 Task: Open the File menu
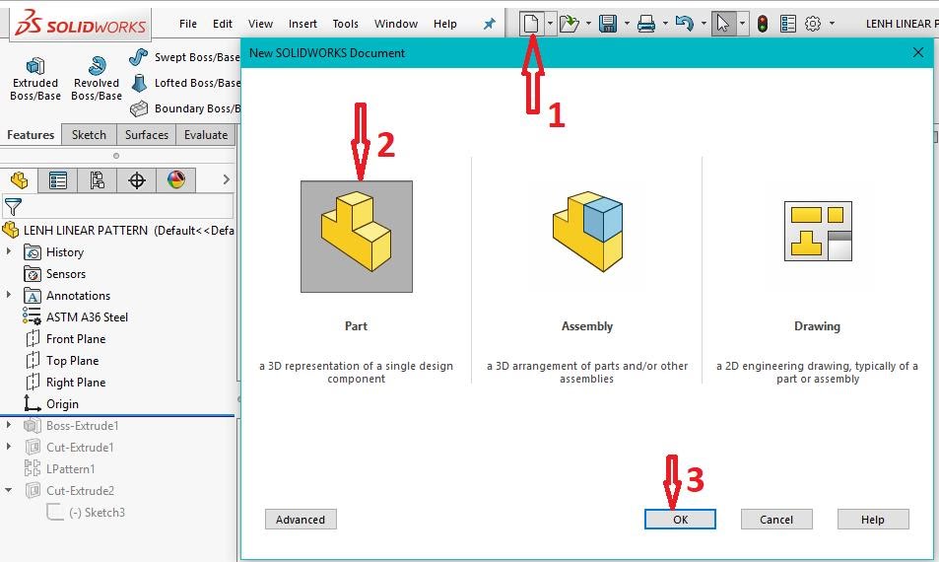click(188, 24)
